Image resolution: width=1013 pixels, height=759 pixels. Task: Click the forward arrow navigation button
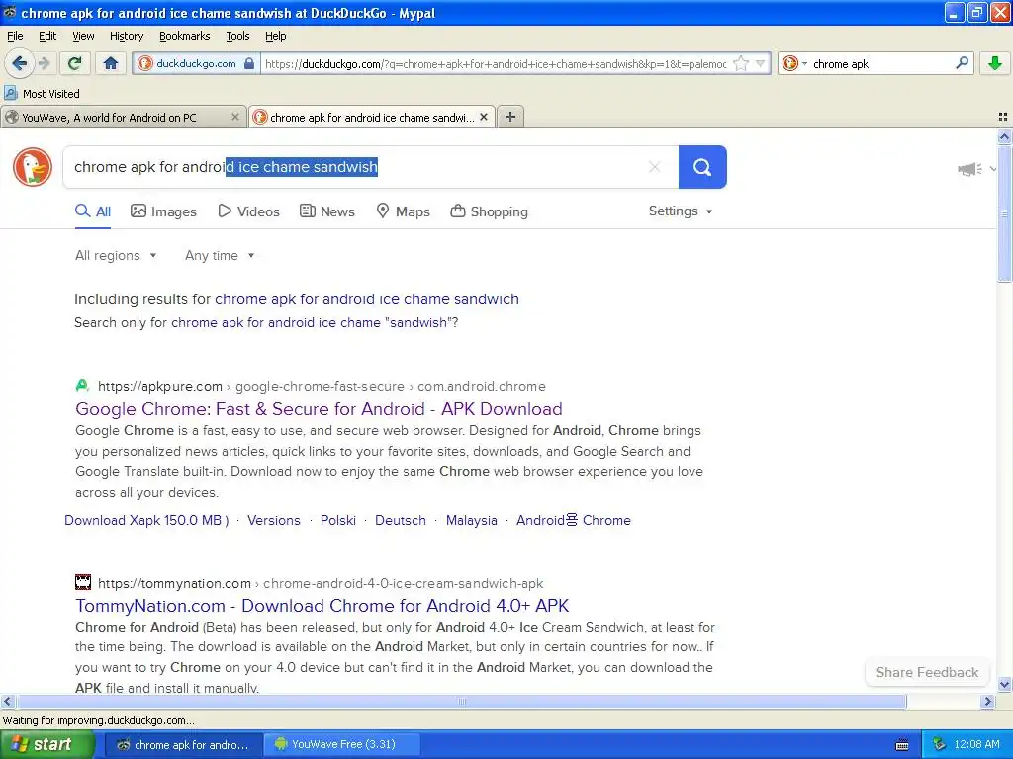(x=44, y=63)
